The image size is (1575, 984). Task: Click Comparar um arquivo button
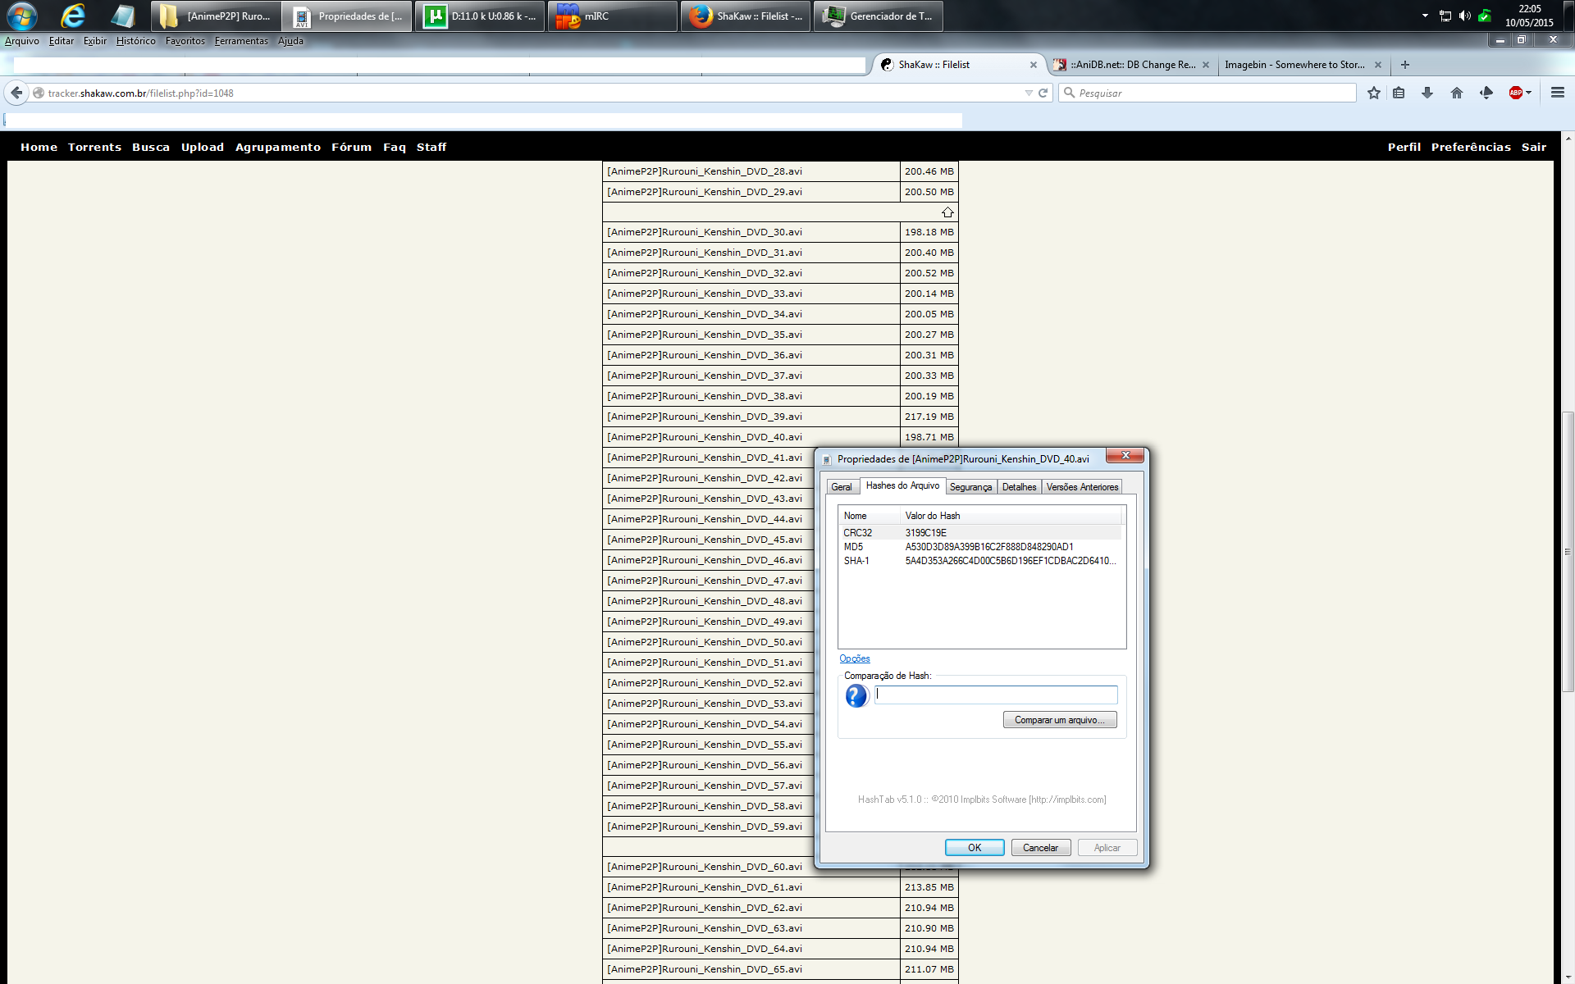[1060, 720]
